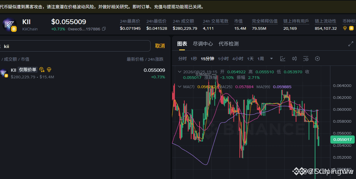This screenshot has height=179, width=356.
Task: Change the candlestick chart type
Action: point(295,59)
